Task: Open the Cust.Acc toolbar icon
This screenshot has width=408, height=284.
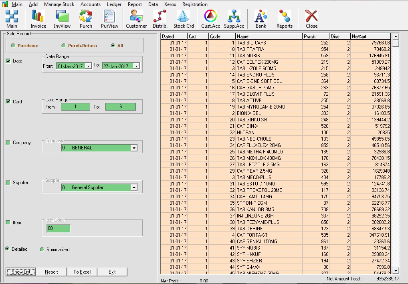Action: coord(210,19)
